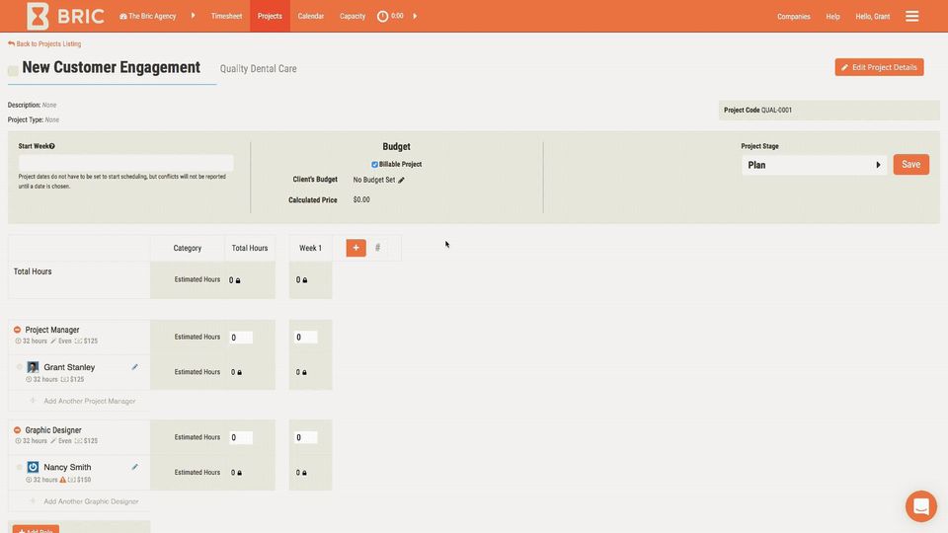Open the Calendar tab

pos(311,17)
